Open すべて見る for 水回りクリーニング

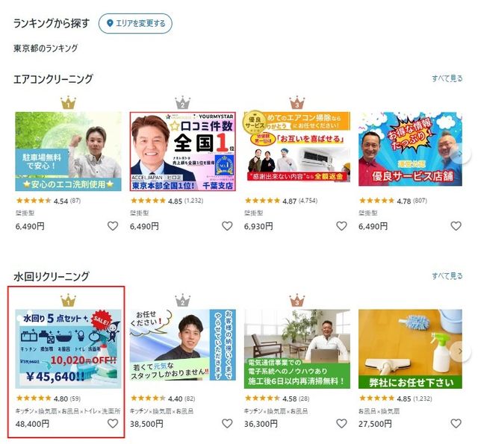[x=447, y=276]
